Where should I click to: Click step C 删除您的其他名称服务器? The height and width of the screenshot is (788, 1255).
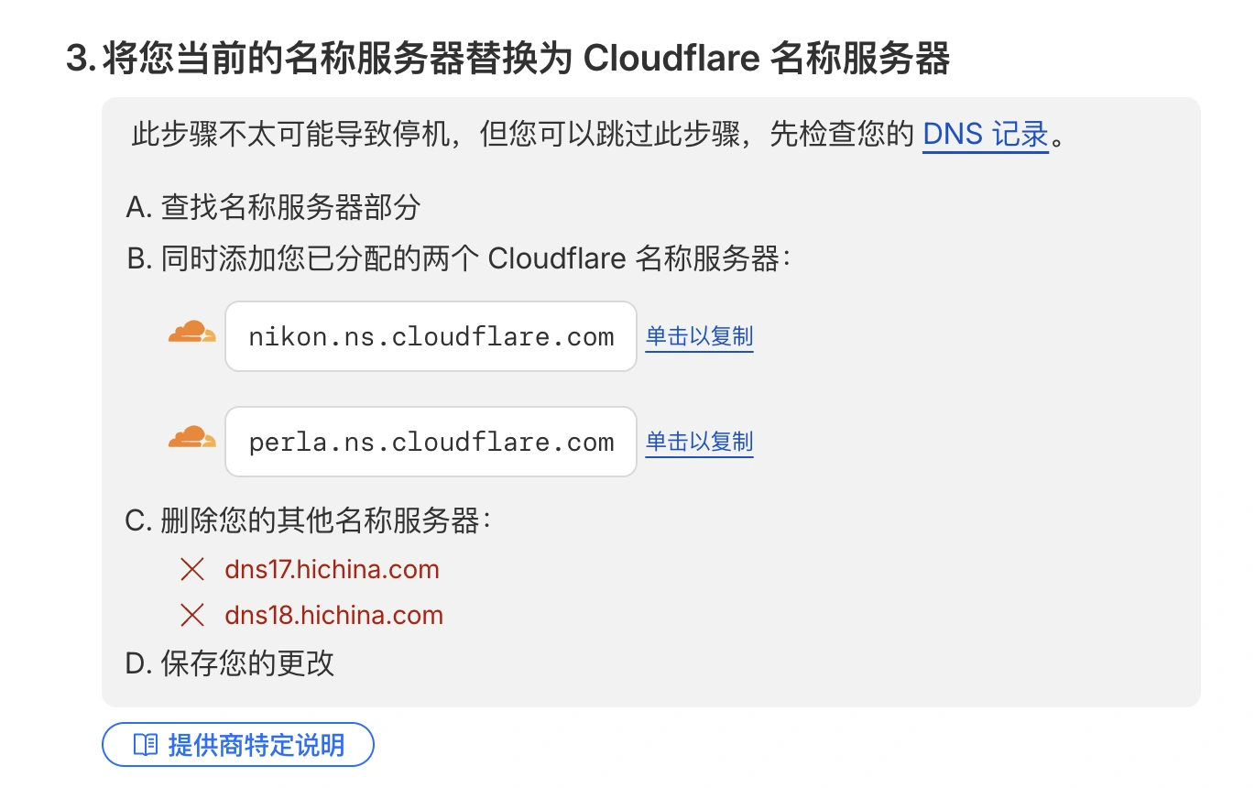(309, 521)
